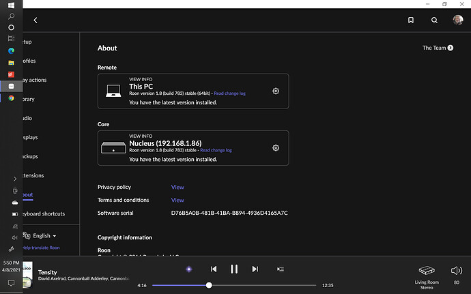Open Task View in taskbar
The width and height of the screenshot is (471, 294).
[x=11, y=38]
